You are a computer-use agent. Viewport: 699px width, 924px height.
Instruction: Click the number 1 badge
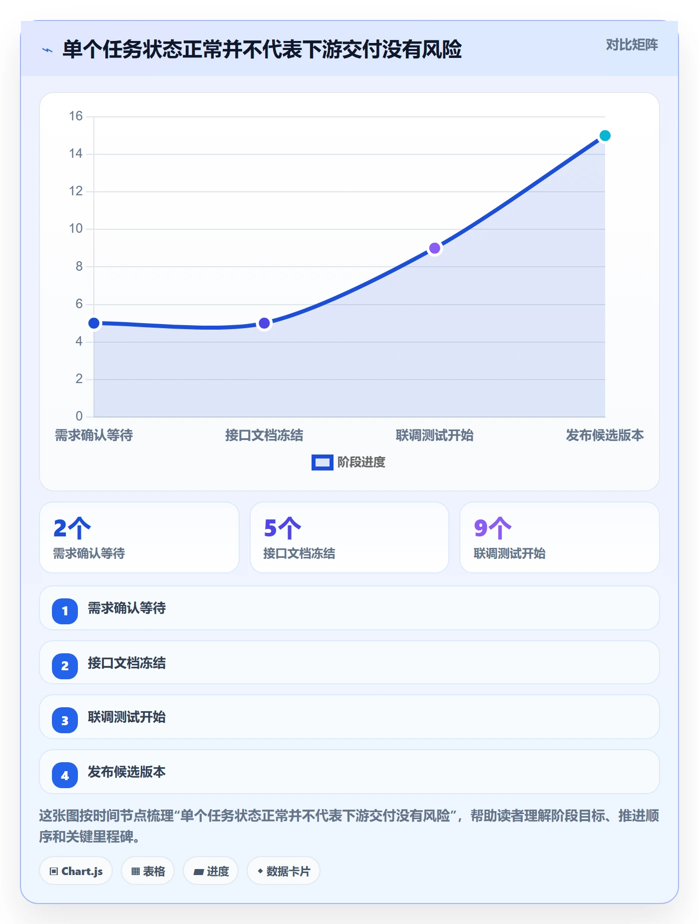(x=65, y=611)
